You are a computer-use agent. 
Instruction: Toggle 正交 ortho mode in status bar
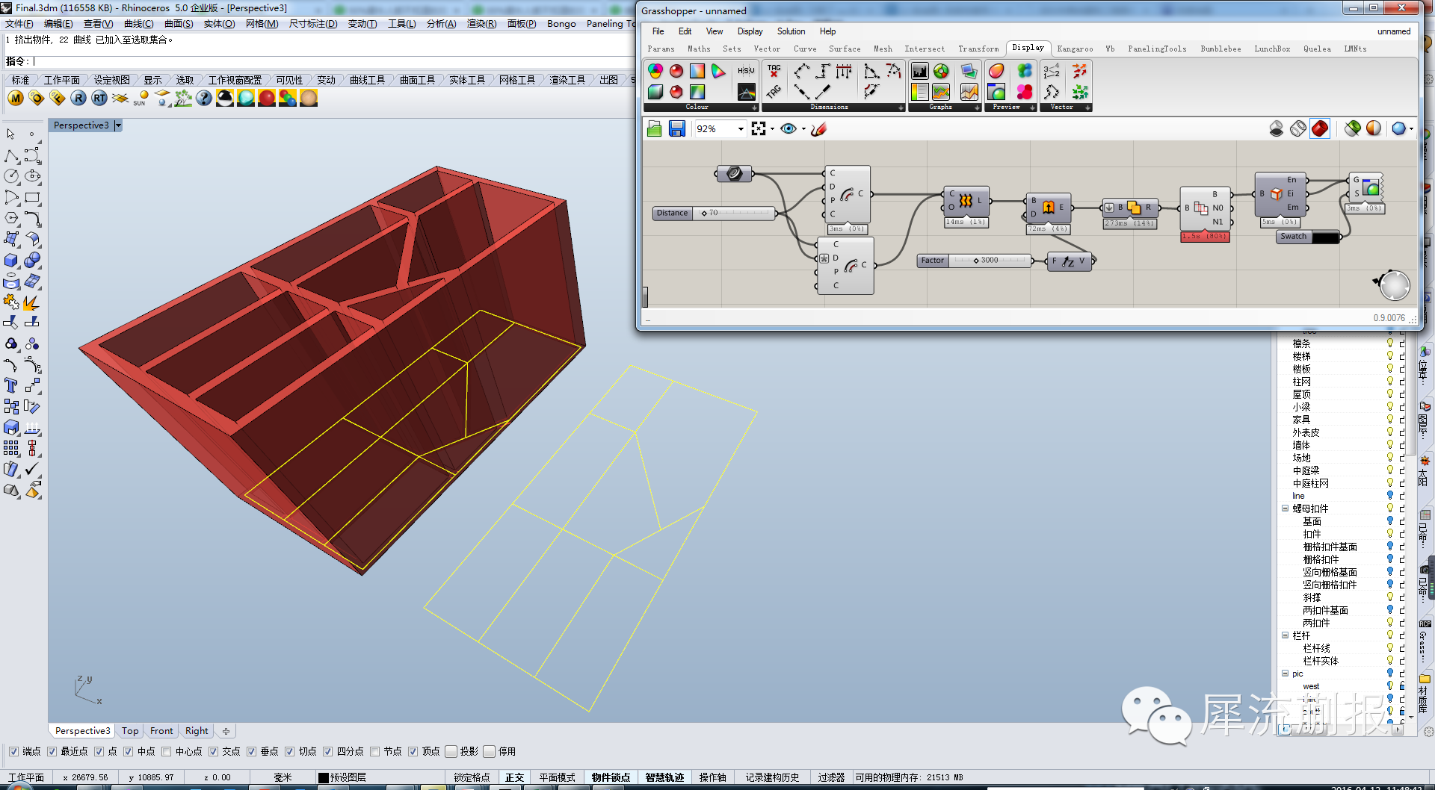[514, 777]
